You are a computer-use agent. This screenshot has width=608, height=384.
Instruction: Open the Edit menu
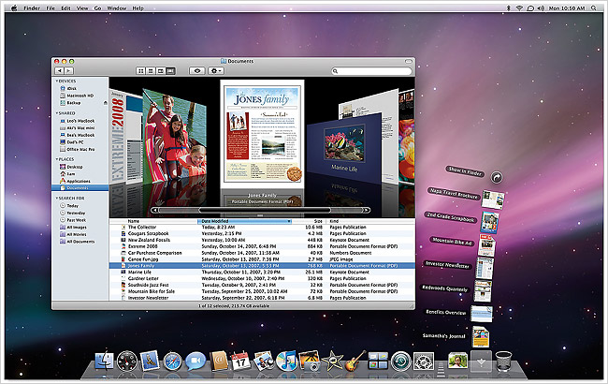[65, 7]
